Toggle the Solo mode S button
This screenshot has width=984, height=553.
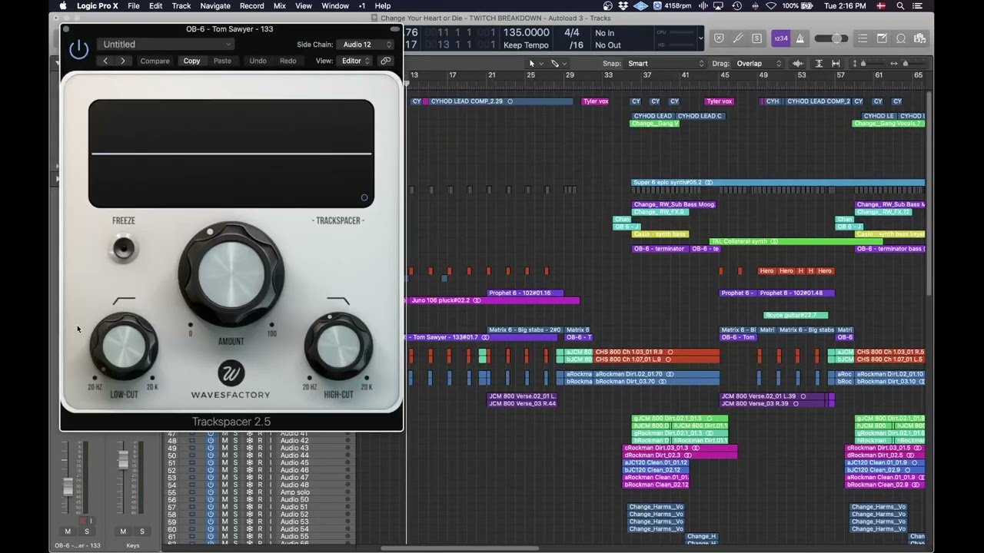[x=757, y=38]
